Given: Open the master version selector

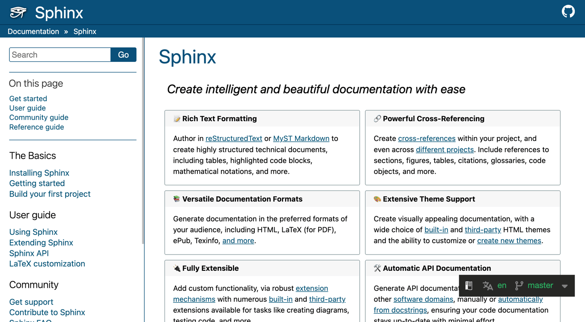Looking at the screenshot, I should click(540, 285).
